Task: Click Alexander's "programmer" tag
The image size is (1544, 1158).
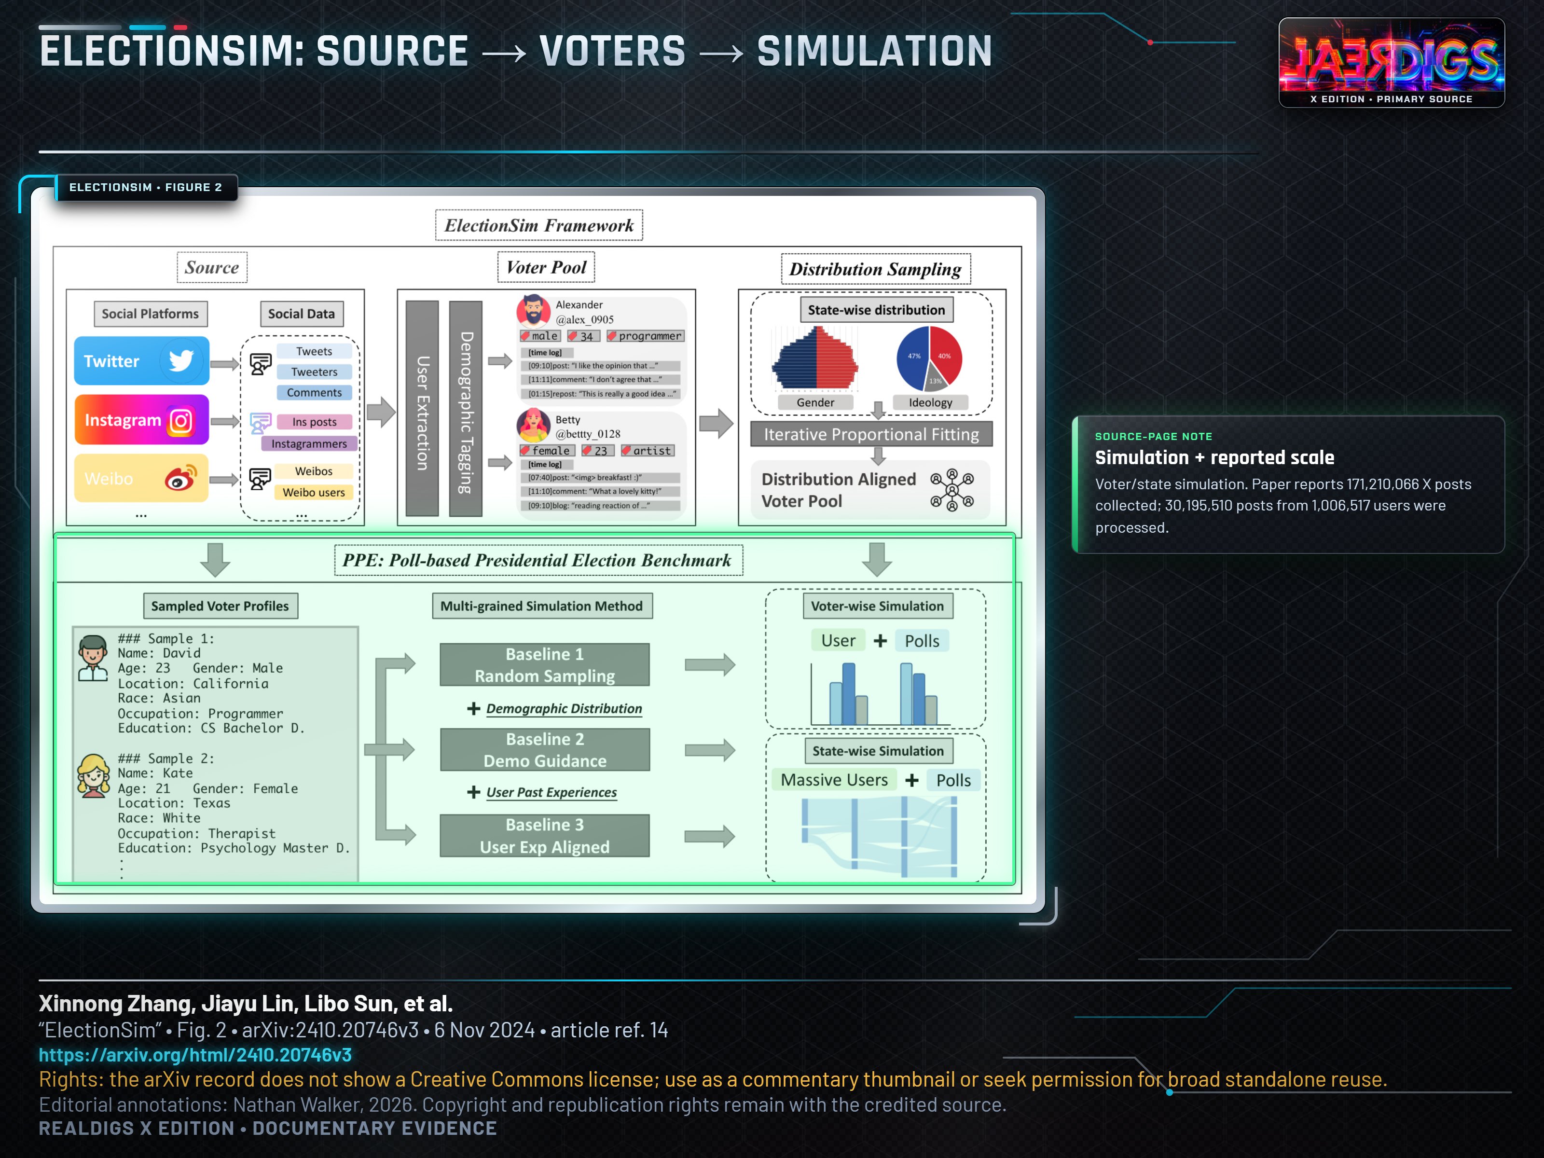Action: 646,336
